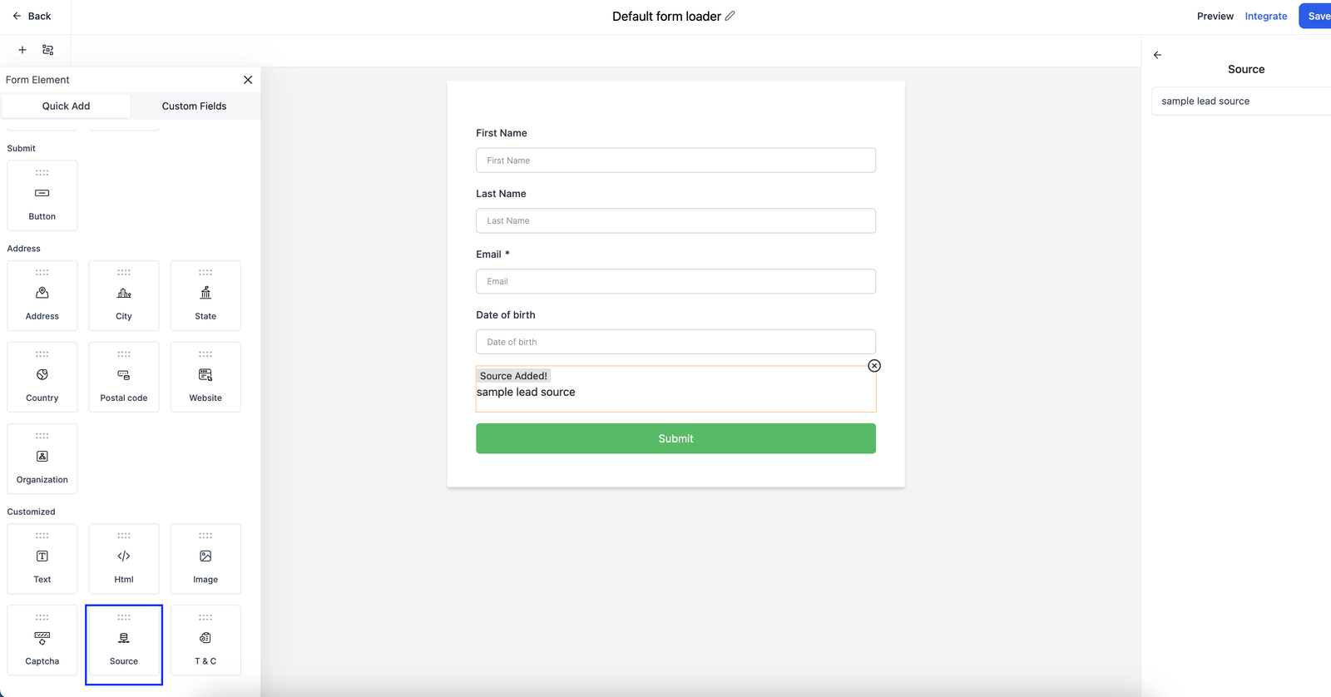Click the pencil icon to rename the form
The image size is (1331, 697).
pyautogui.click(x=728, y=15)
